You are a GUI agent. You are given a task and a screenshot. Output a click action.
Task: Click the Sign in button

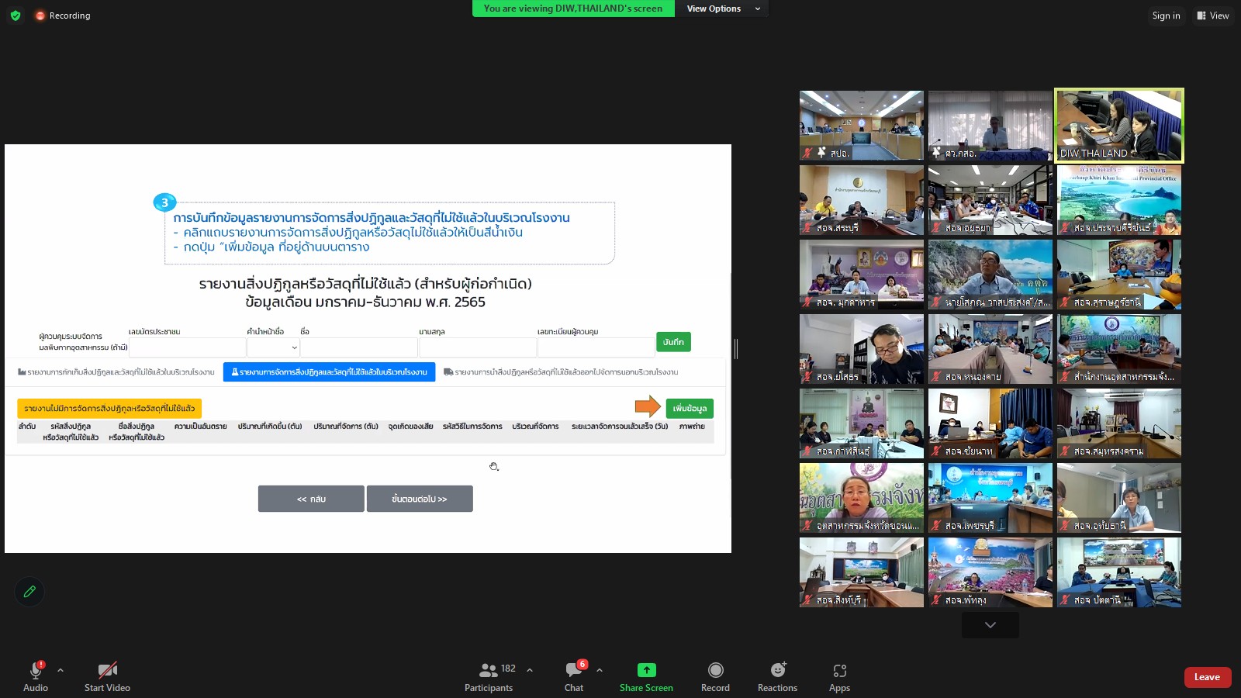1166,16
